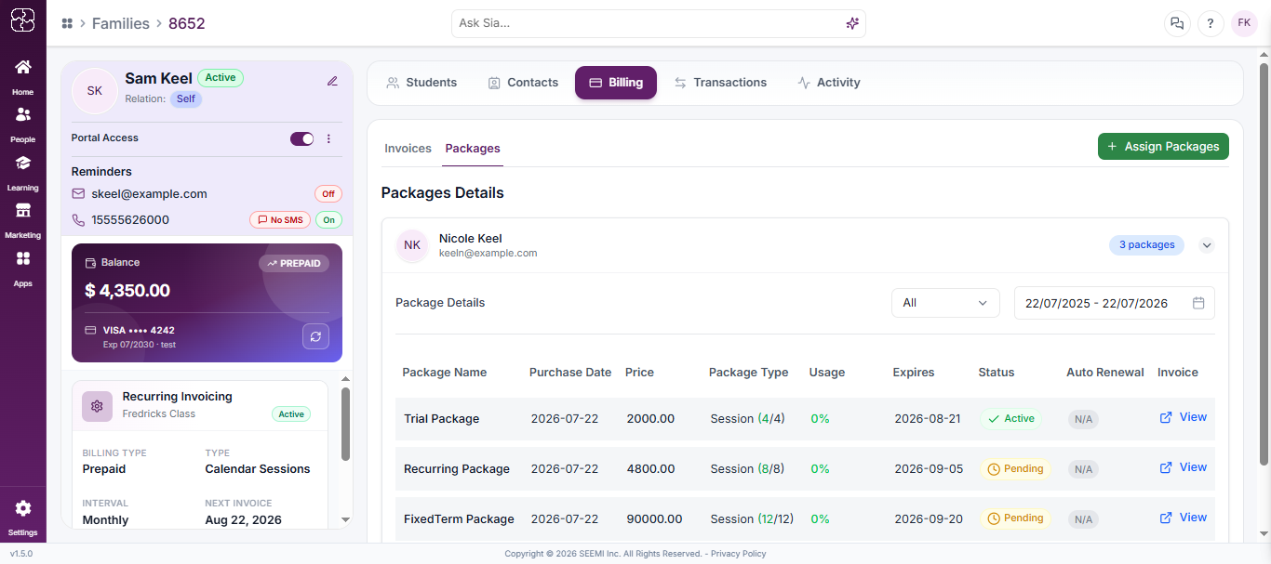
Task: Open the date range picker field
Action: [1115, 303]
